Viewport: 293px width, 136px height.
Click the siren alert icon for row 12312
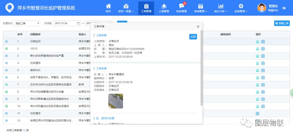(x=258, y=49)
